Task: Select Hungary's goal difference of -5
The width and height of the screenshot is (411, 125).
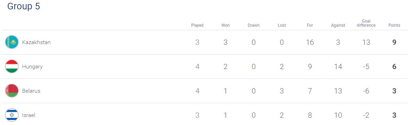Action: (366, 67)
